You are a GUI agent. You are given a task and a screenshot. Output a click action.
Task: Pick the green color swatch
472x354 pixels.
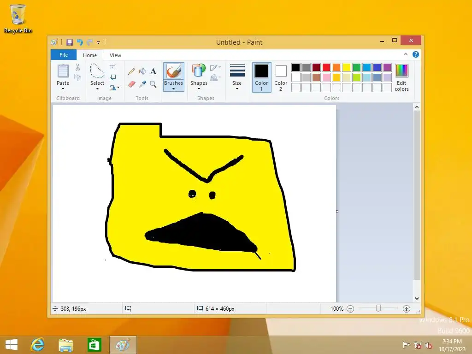coord(357,67)
